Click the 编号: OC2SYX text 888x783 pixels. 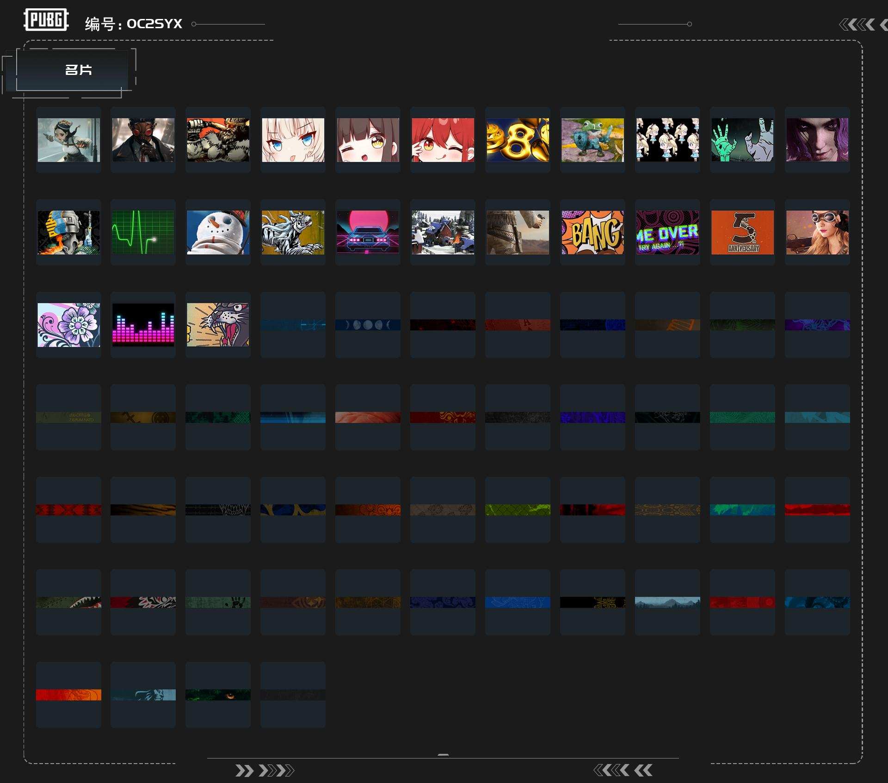coord(134,24)
